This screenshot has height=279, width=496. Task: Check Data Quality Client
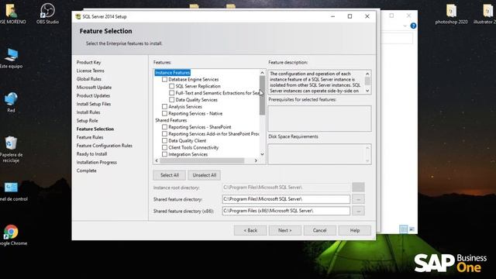point(164,140)
